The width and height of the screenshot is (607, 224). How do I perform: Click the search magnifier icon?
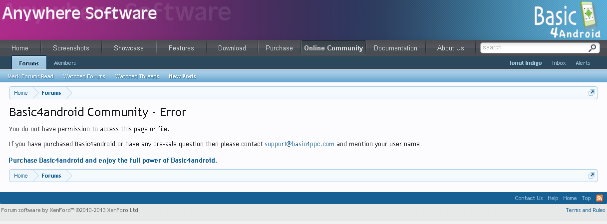(592, 48)
